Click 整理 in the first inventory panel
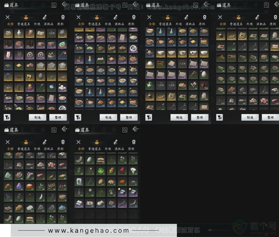Image resolution: width=279 pixels, height=237 pixels. pos(58,117)
